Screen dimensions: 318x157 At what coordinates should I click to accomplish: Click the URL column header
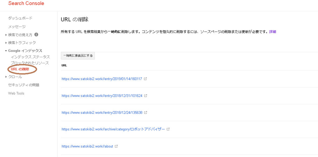pyautogui.click(x=64, y=66)
